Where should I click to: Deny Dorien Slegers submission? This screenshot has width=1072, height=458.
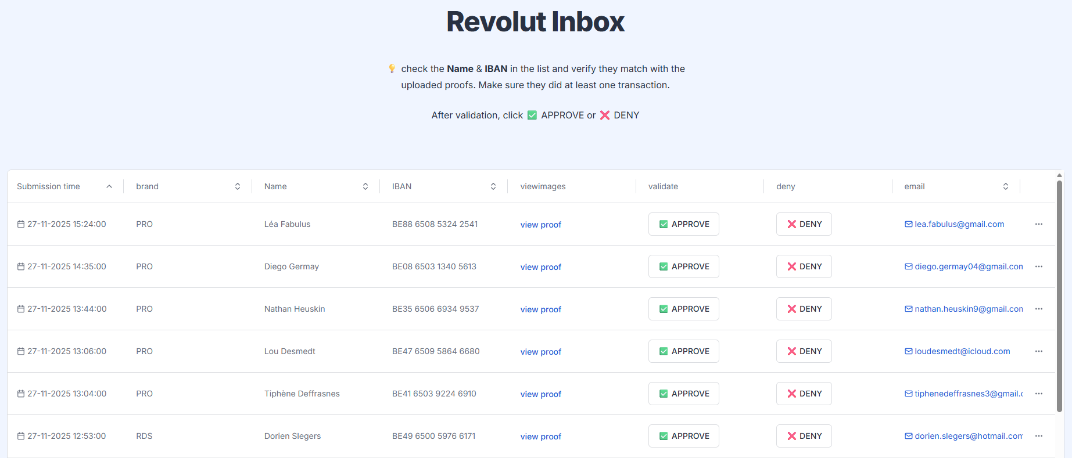click(804, 436)
